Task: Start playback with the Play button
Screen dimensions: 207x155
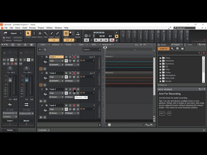Action: (x=96, y=40)
